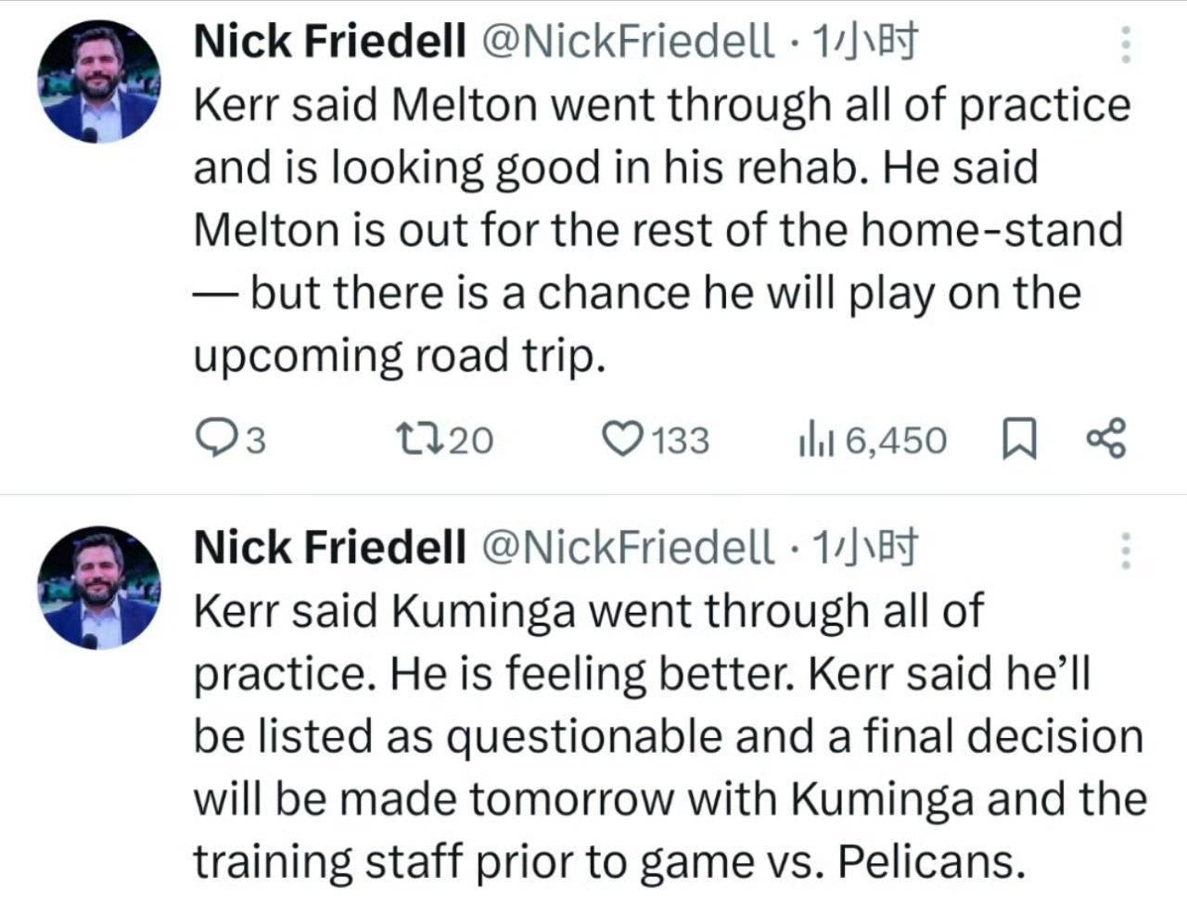1187x901 pixels.
Task: Retweet the Melton rehab tweet
Action: click(x=410, y=439)
